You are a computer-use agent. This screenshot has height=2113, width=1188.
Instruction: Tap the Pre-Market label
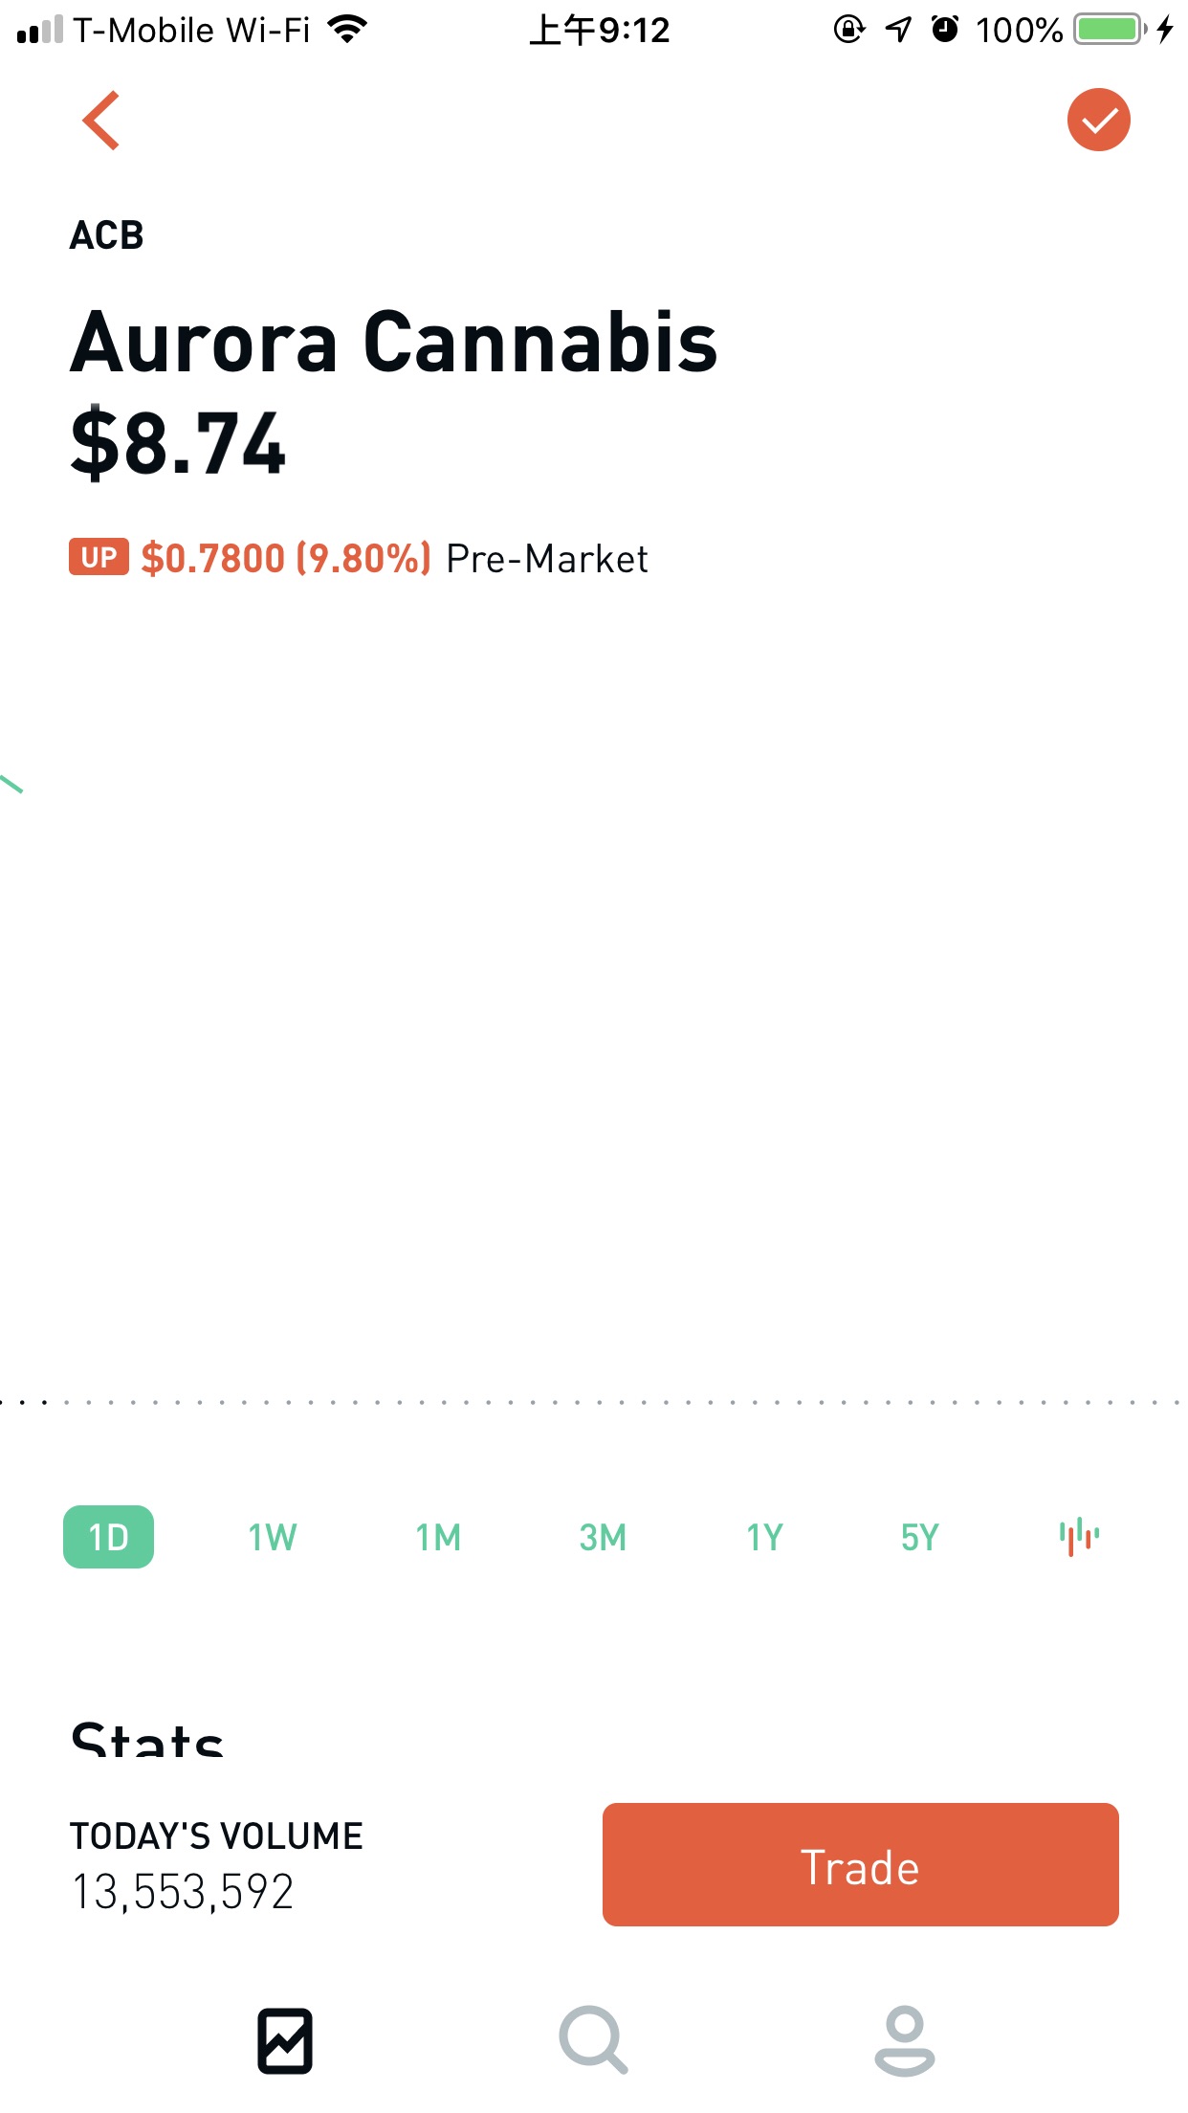[547, 559]
